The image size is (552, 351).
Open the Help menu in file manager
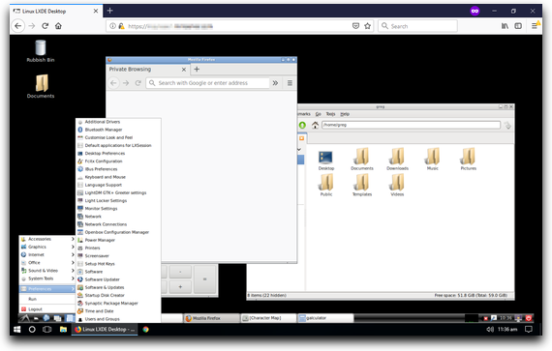(345, 114)
